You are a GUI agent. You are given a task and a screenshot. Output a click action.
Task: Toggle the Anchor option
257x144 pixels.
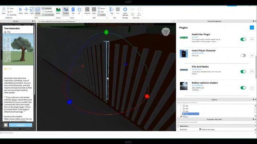coord(102,15)
